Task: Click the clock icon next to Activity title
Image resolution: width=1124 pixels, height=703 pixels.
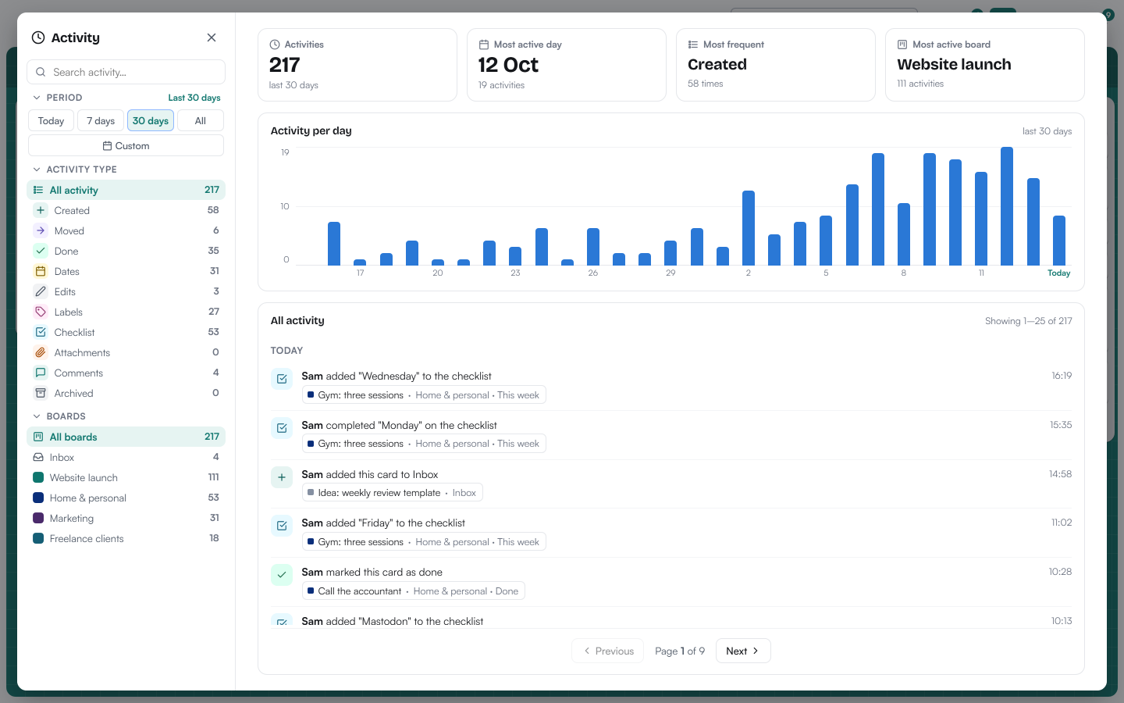Action: 38,37
